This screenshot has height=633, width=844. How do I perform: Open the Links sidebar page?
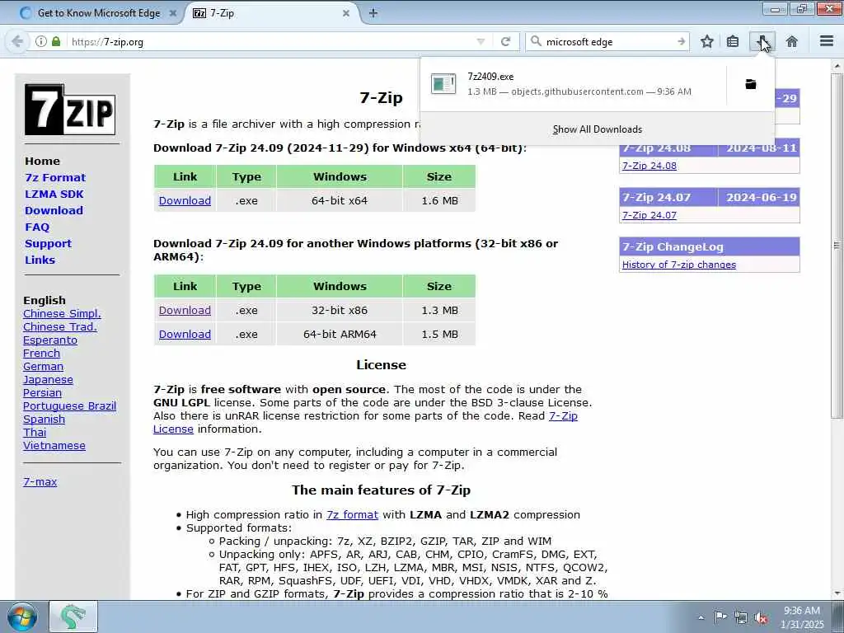tap(40, 260)
